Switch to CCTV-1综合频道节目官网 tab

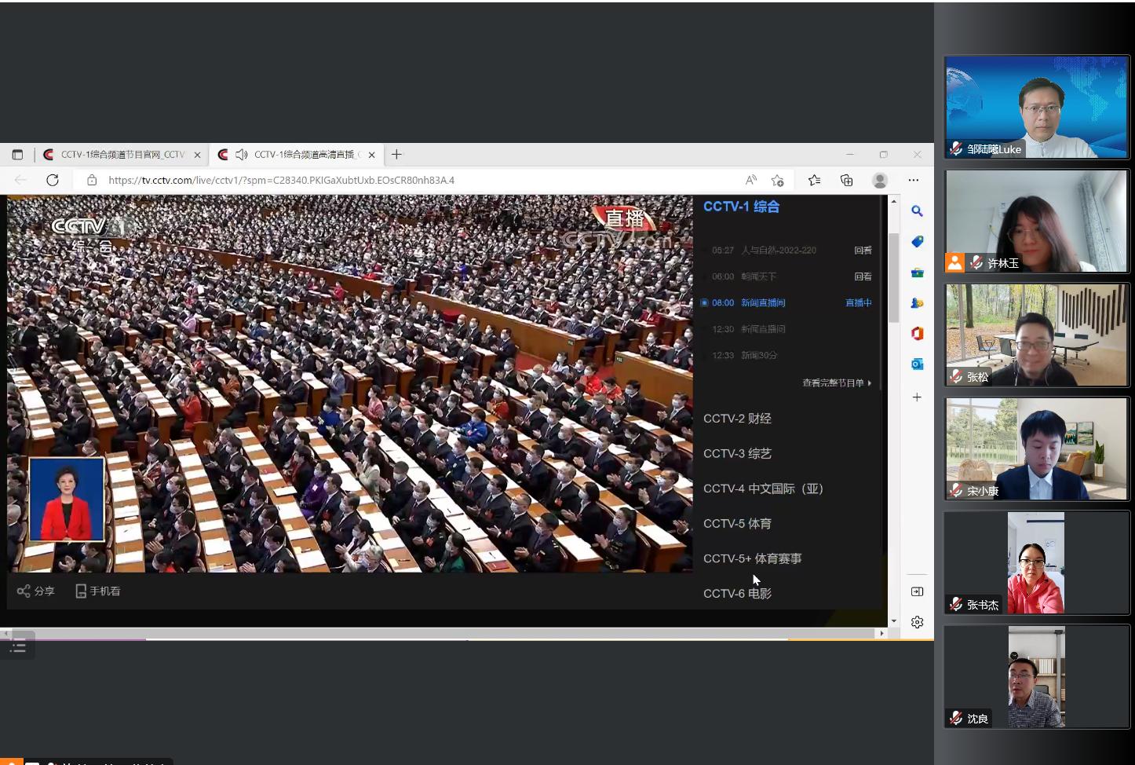122,155
